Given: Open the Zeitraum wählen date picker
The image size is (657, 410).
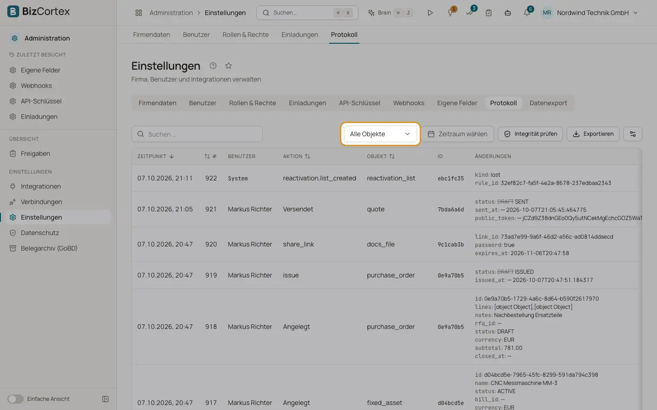Looking at the screenshot, I should (x=458, y=134).
